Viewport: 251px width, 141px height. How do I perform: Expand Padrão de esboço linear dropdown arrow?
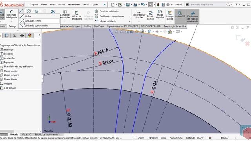click(x=129, y=16)
